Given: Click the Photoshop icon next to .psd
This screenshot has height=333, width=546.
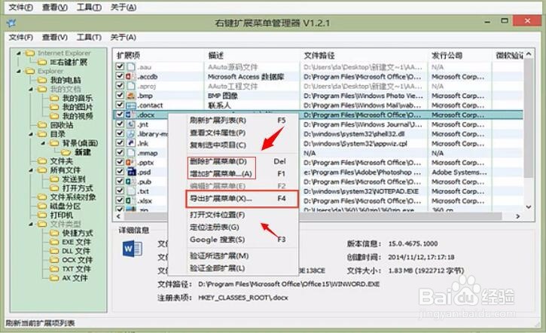Looking at the screenshot, I should click(131, 172).
